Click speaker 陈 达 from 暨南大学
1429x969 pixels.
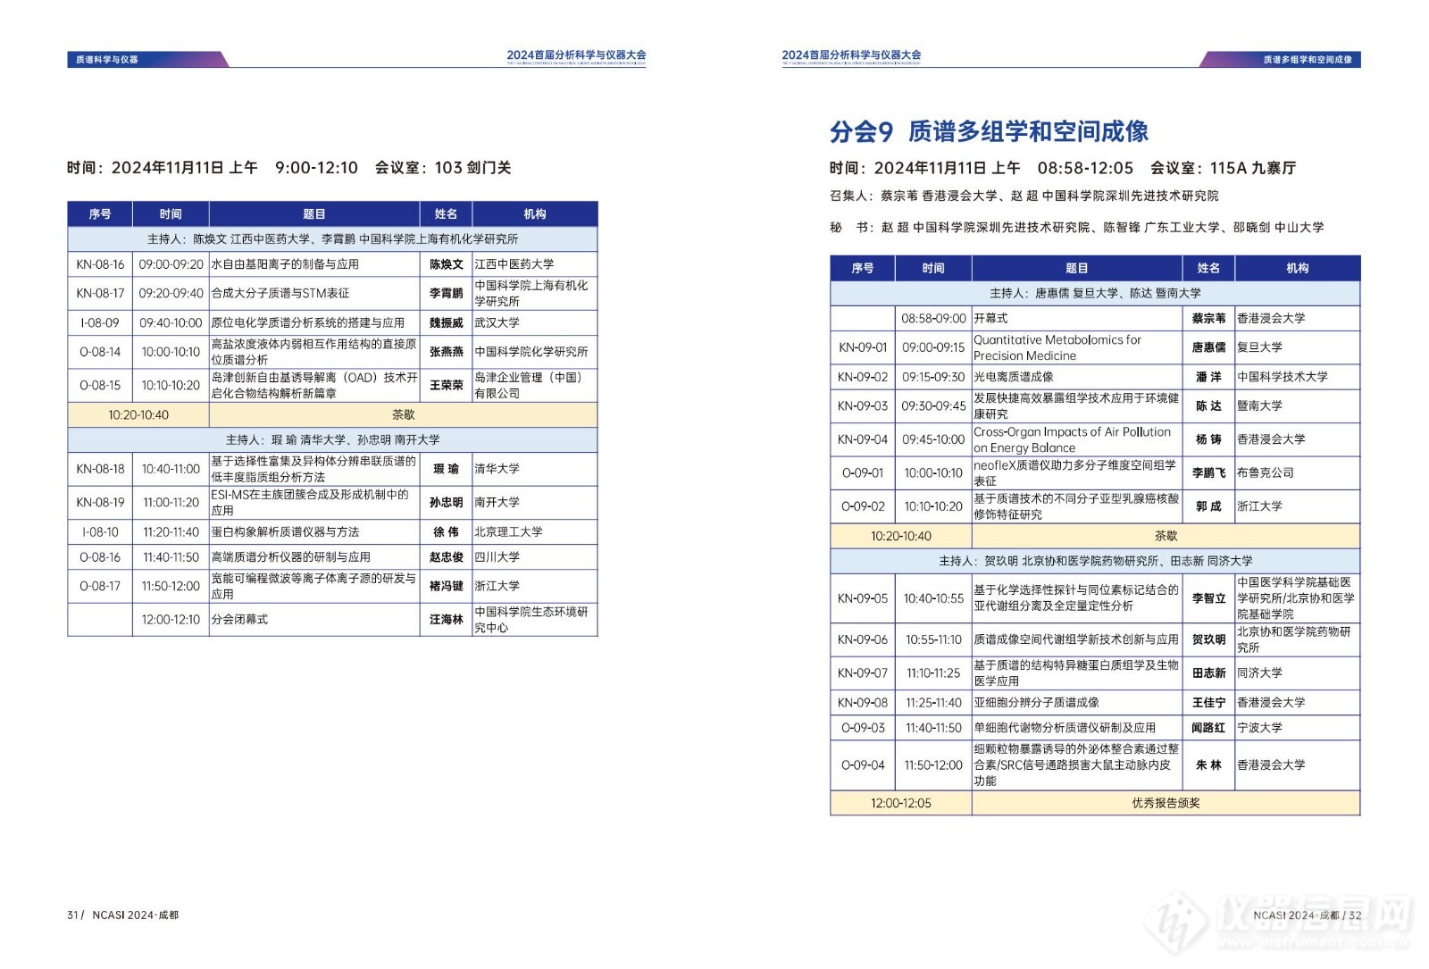pos(1208,405)
